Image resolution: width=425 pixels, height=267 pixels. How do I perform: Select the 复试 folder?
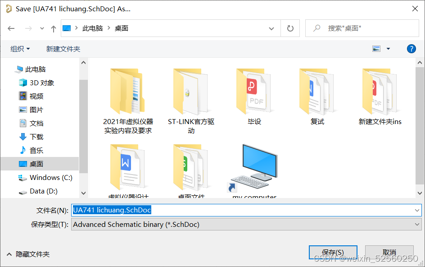click(317, 97)
